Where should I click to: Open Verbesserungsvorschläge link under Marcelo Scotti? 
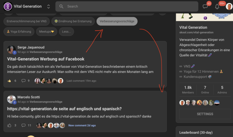(x=46, y=102)
